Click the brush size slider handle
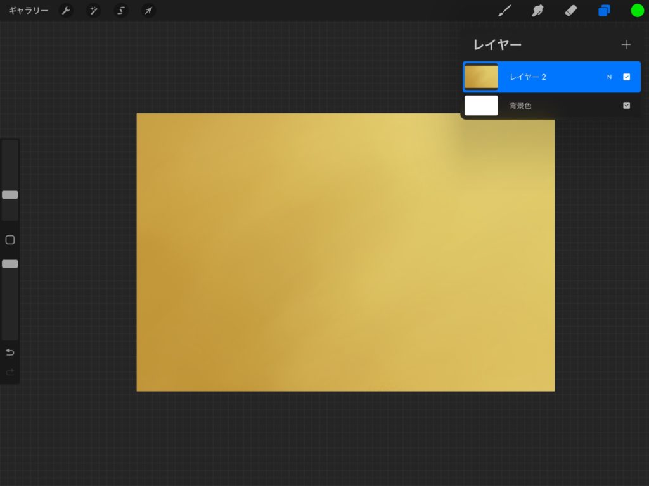Screen dimensions: 649x486 tap(10, 195)
